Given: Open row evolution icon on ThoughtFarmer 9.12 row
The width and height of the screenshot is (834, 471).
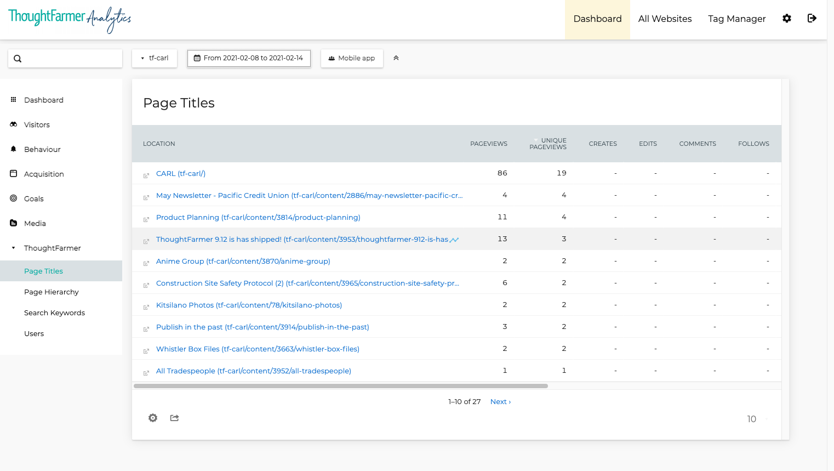Looking at the screenshot, I should pos(454,240).
